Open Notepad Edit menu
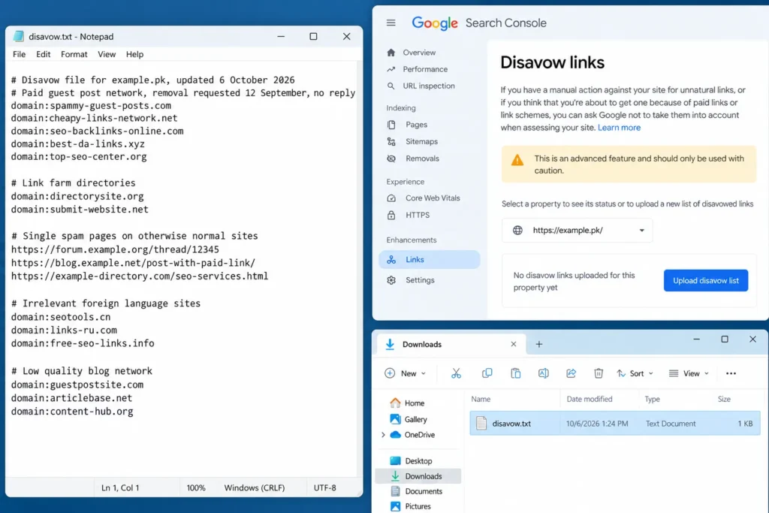 click(x=43, y=54)
